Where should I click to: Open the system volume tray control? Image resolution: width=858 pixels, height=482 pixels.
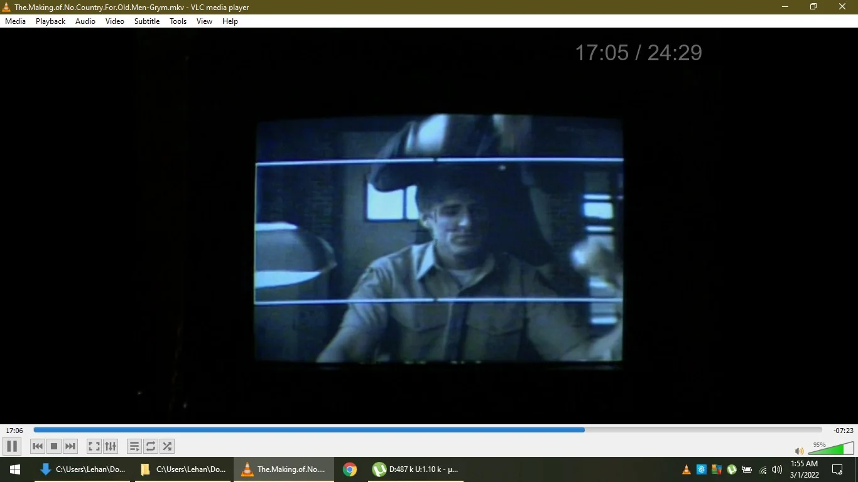click(777, 469)
